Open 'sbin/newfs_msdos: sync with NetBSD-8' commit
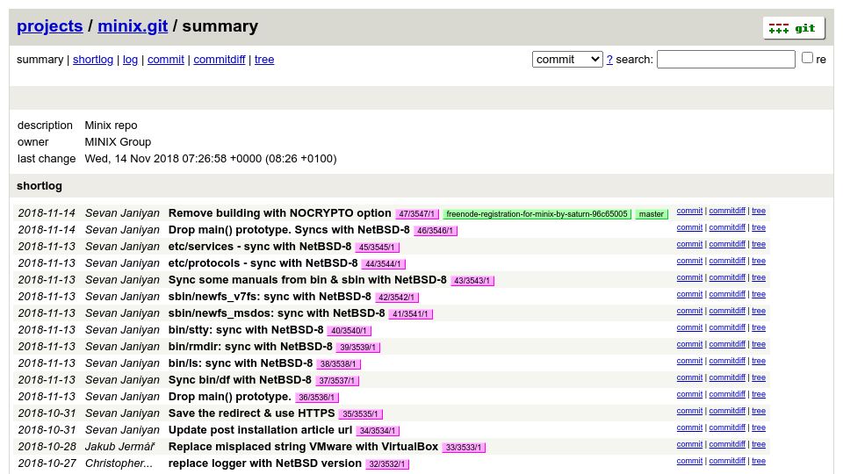The width and height of the screenshot is (843, 474). [x=277, y=313]
